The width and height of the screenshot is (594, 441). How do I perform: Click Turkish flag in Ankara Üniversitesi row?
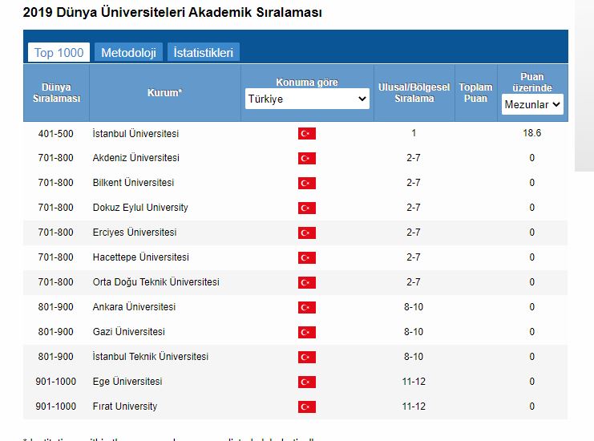tap(307, 307)
